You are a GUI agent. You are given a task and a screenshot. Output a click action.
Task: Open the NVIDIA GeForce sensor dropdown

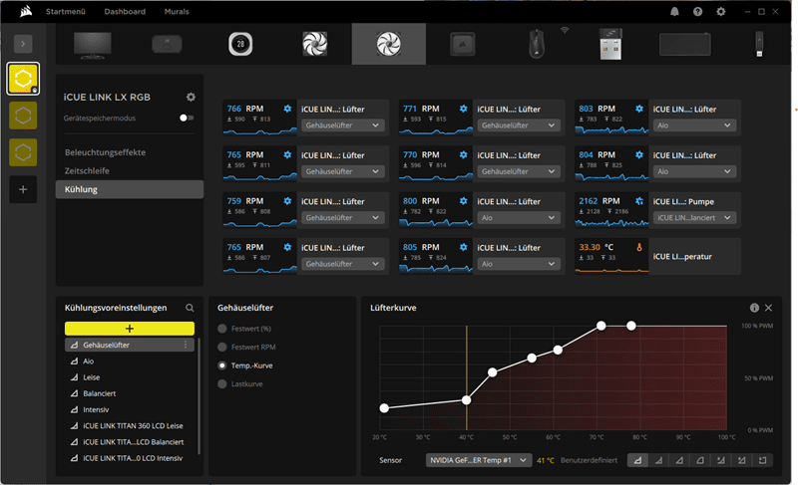(x=479, y=460)
